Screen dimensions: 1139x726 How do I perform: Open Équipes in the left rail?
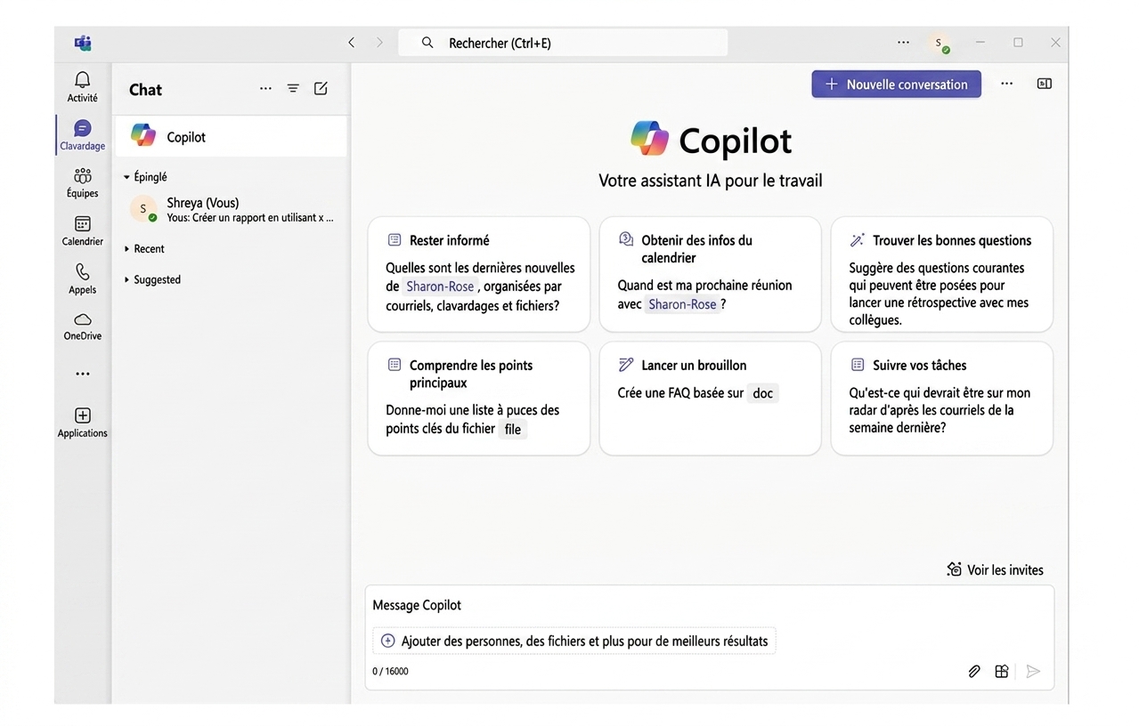82,182
